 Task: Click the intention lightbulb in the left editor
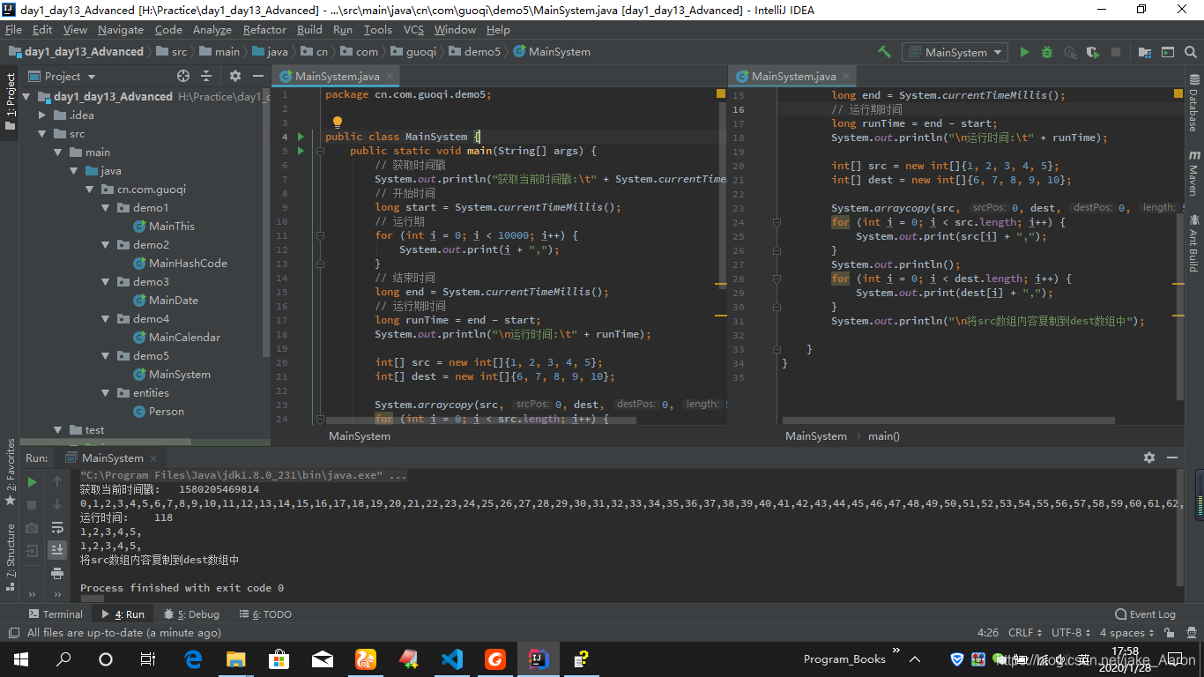(x=337, y=122)
